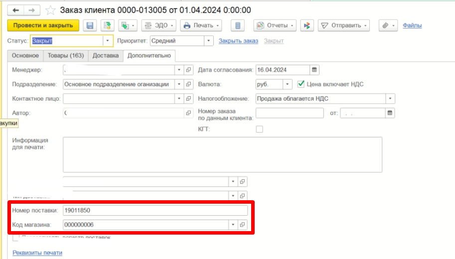The image size is (455, 259).
Task: Mark order as favorite with star
Action: [50, 10]
